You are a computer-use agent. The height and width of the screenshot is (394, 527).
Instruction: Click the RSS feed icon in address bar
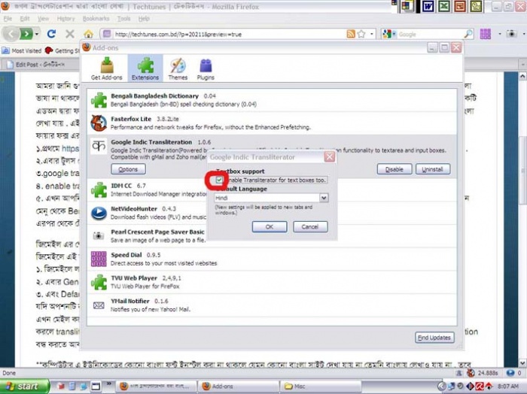(x=351, y=34)
